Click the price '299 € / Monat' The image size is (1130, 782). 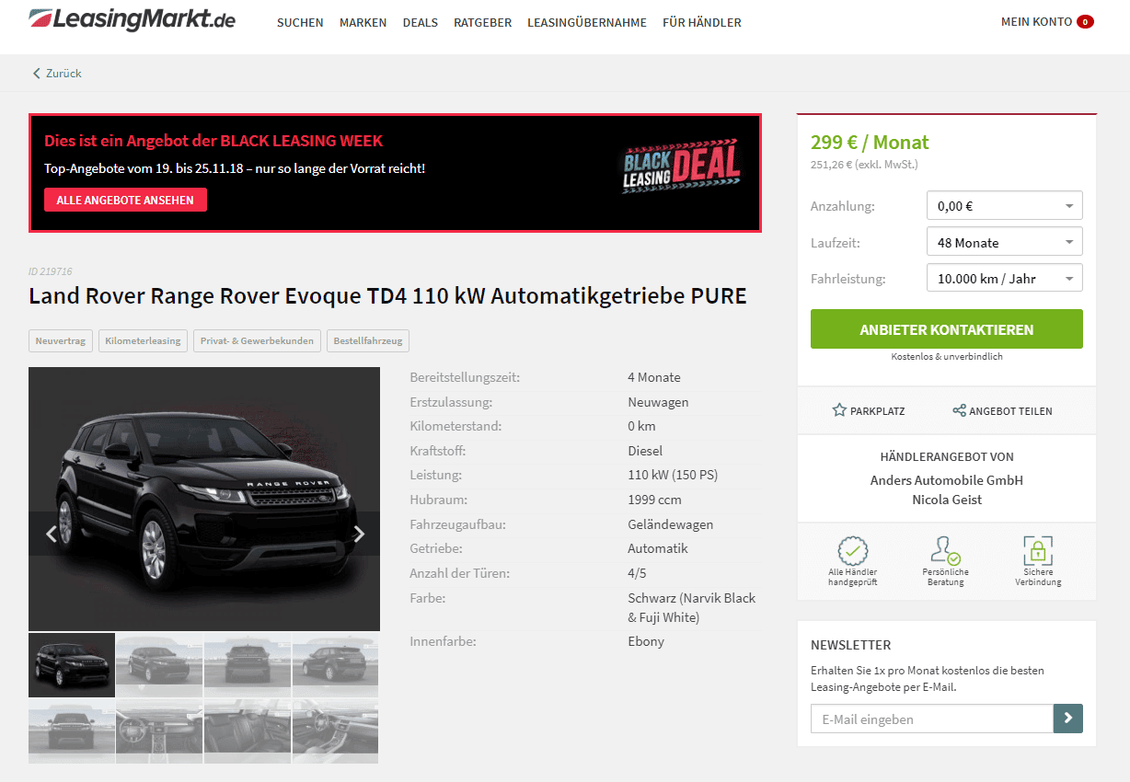[x=870, y=143]
